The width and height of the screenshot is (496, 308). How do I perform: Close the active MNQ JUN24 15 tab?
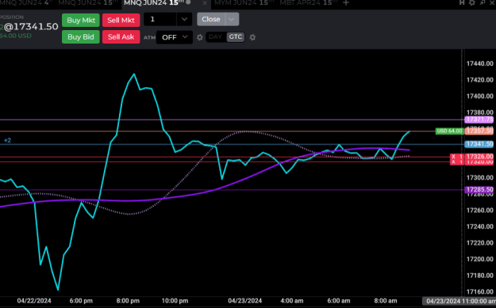205,3
